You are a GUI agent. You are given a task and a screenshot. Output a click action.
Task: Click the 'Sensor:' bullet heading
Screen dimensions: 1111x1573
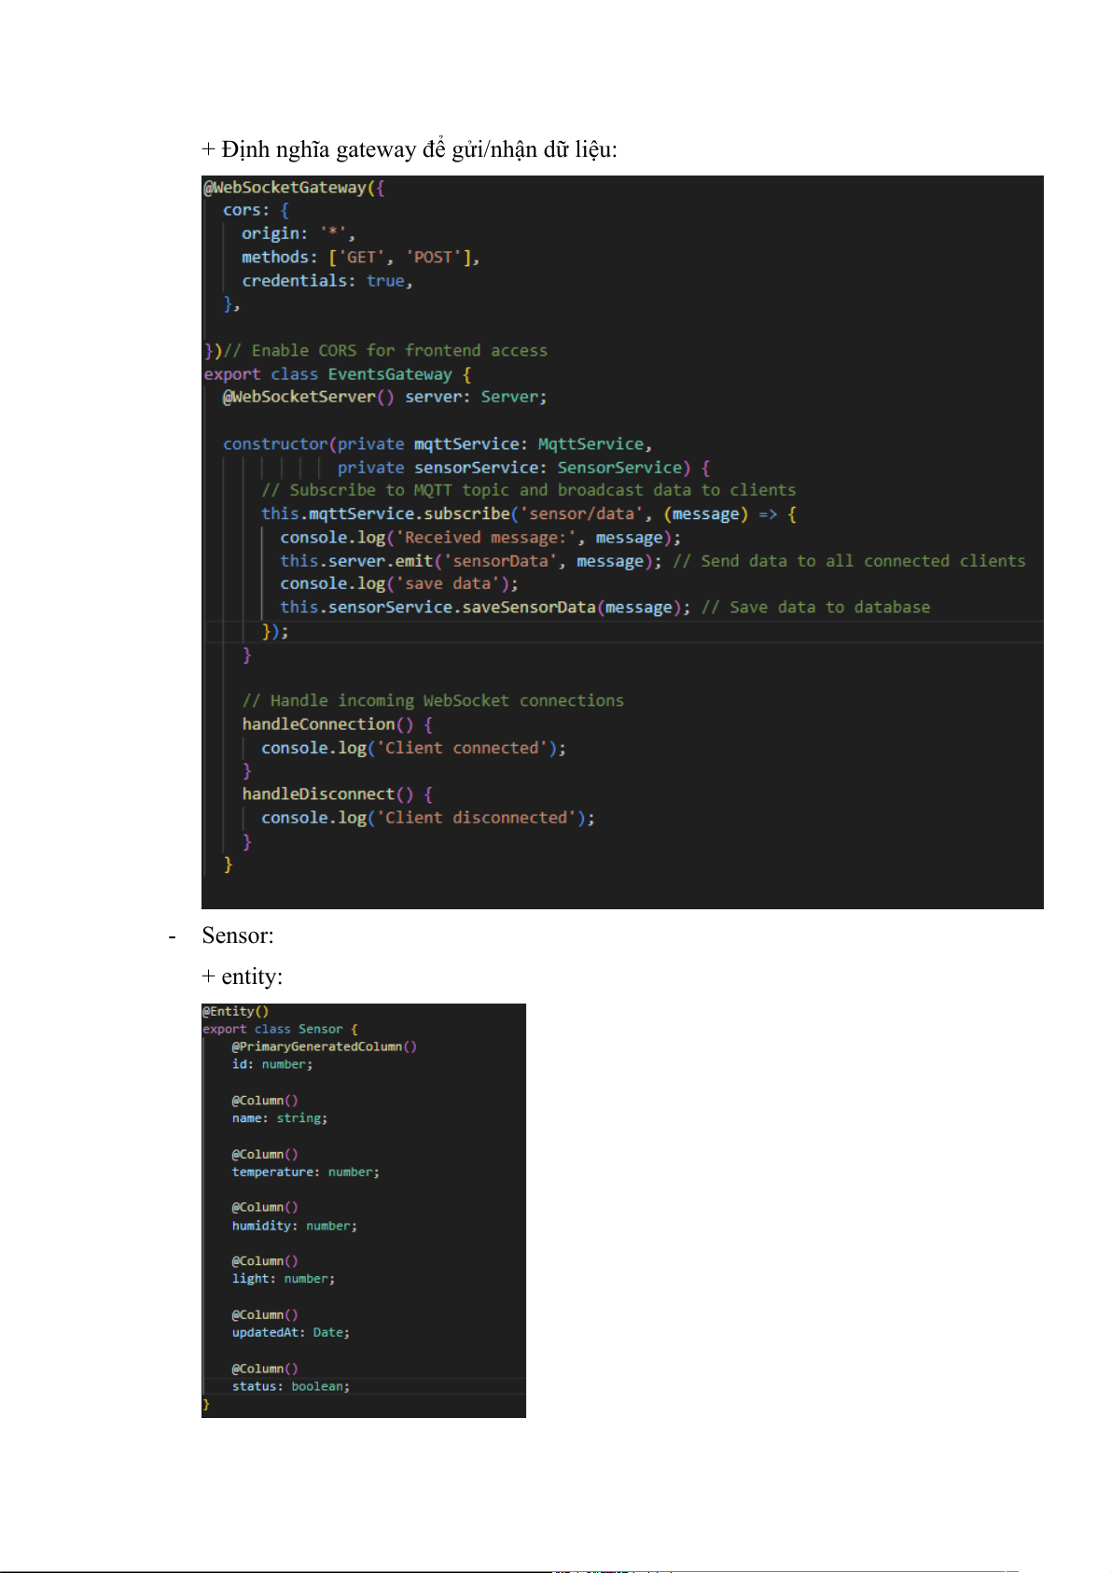click(x=237, y=936)
